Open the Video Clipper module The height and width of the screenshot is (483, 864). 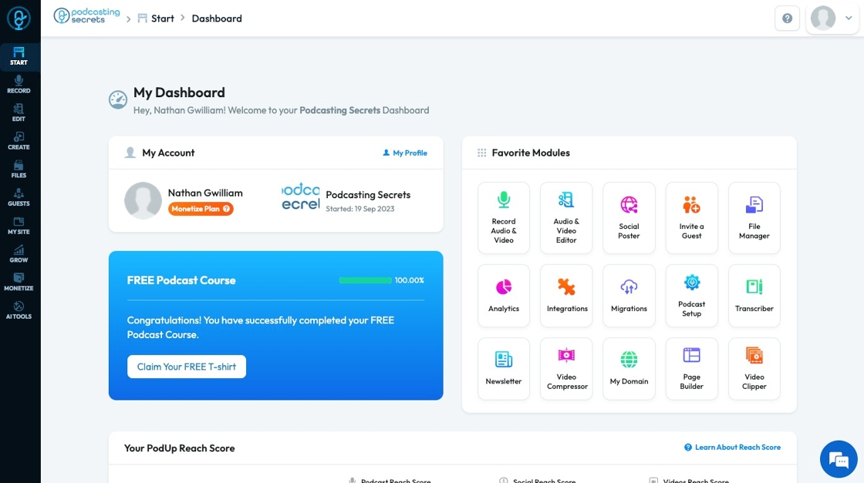754,368
